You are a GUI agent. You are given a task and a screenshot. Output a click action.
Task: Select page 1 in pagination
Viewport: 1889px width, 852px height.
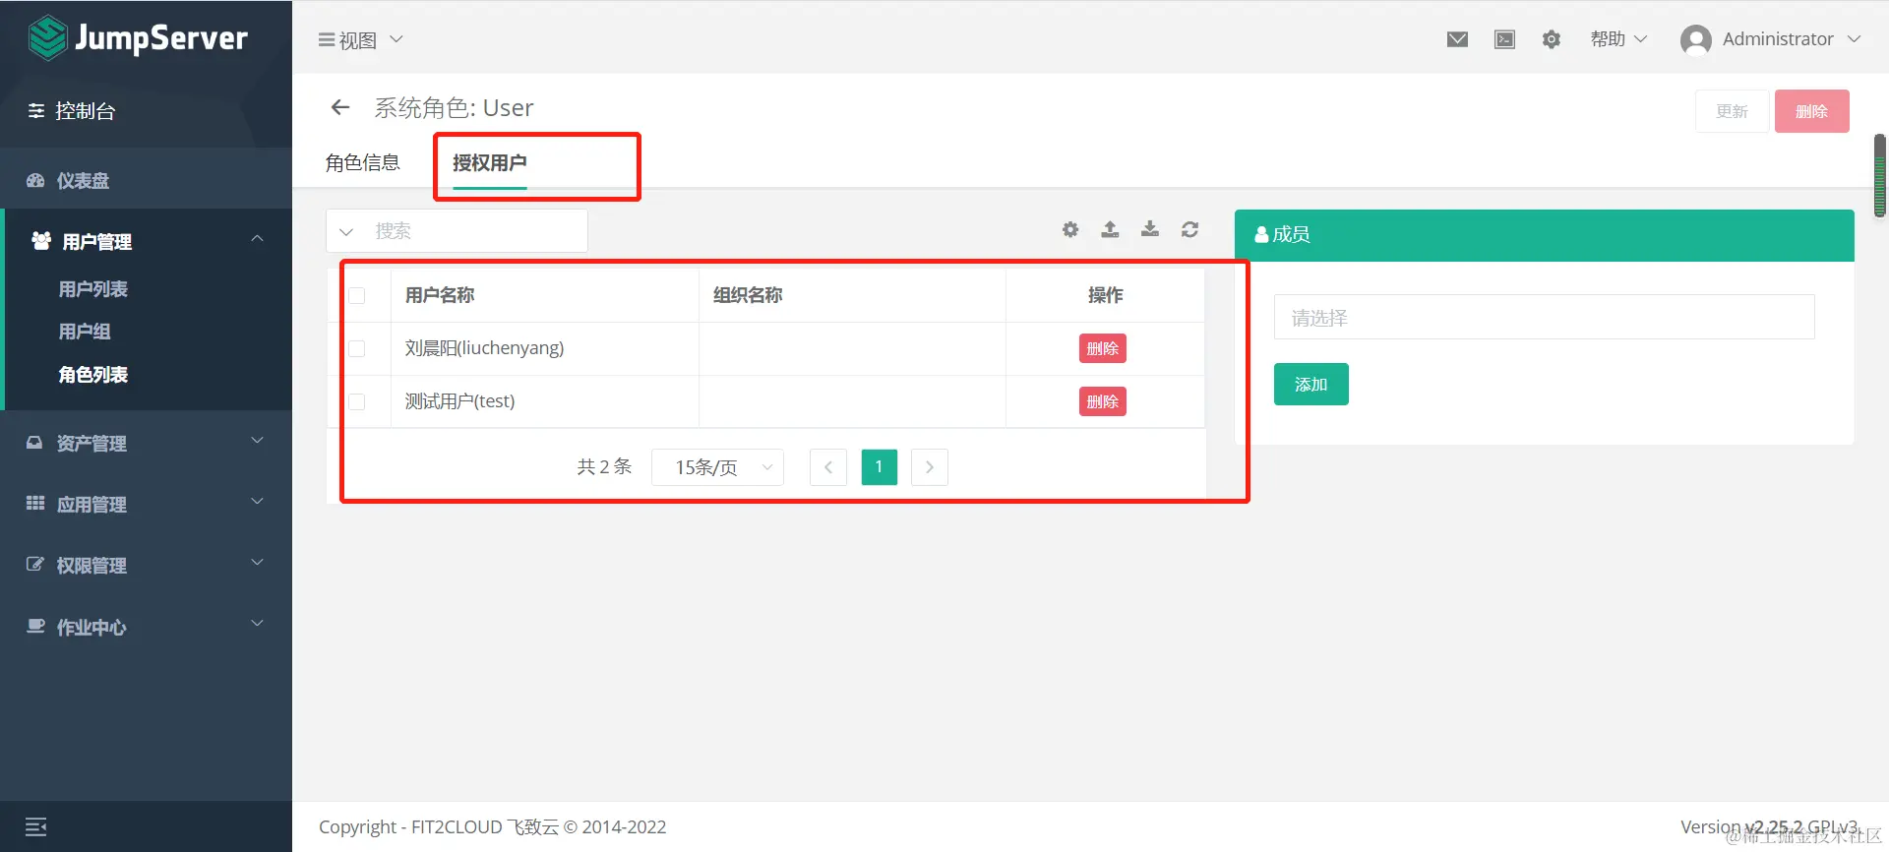[x=880, y=467]
